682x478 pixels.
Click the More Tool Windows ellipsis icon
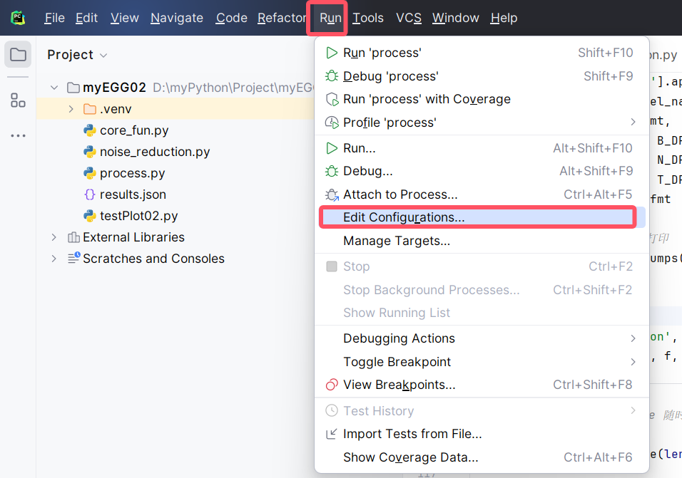(x=17, y=135)
